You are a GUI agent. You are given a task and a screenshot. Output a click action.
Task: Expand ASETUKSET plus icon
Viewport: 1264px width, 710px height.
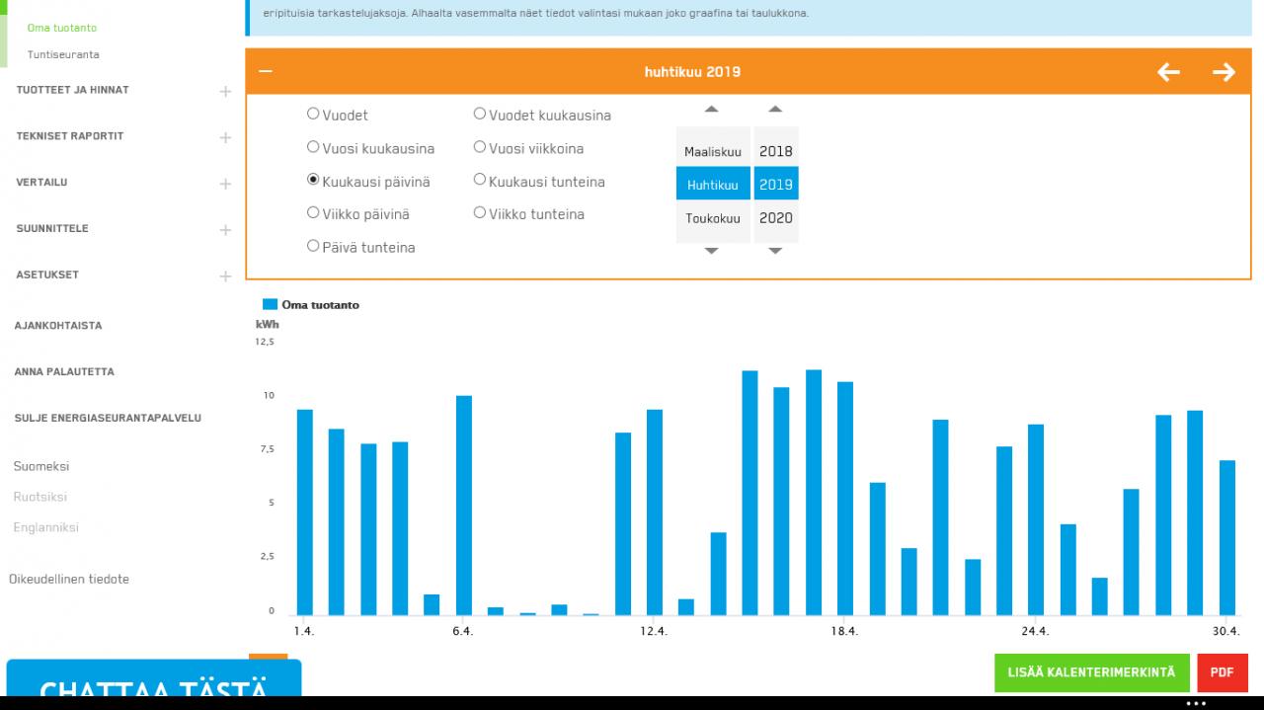tap(225, 276)
